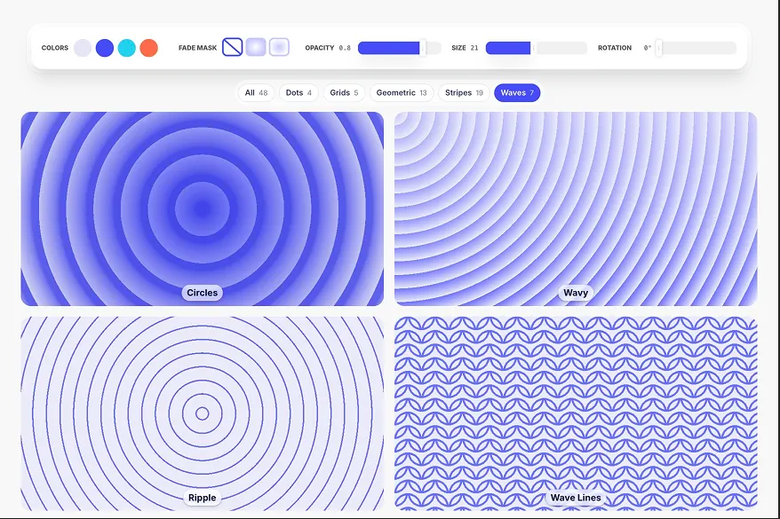Viewport: 780px width, 519px height.
Task: Click the Circles label badge
Action: click(x=202, y=293)
